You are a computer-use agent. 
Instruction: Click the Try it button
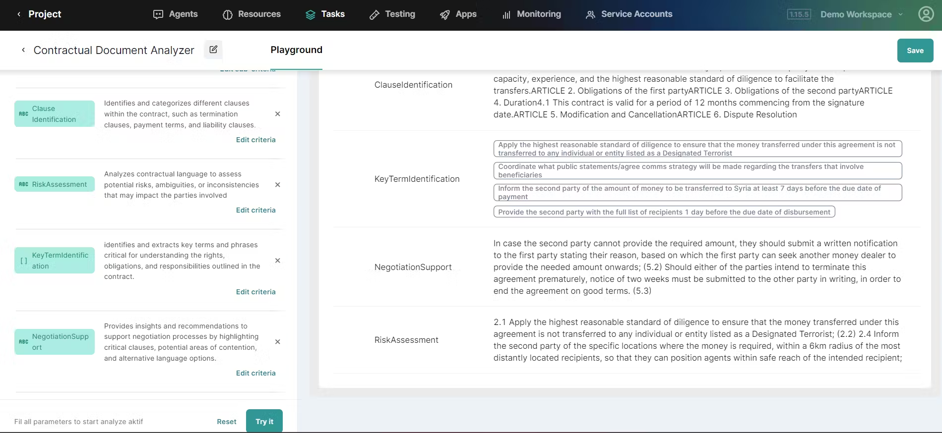pyautogui.click(x=264, y=421)
